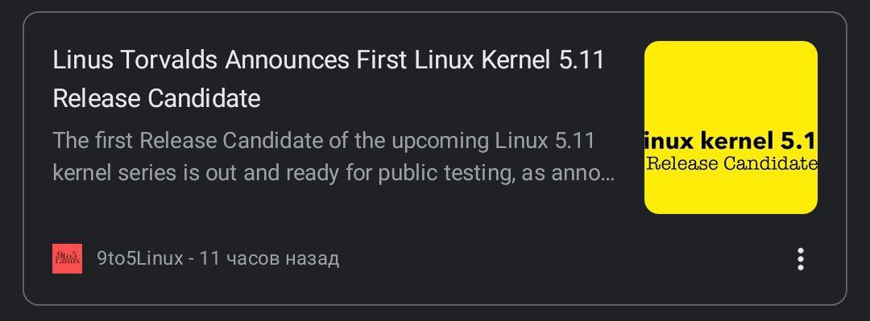
Task: Open the three-dot more options menu
Action: click(x=800, y=259)
